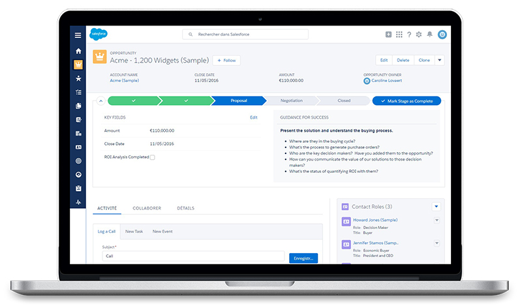Go to Home in the sidebar
Viewport: 522px width, 308px height.
pyautogui.click(x=78, y=51)
